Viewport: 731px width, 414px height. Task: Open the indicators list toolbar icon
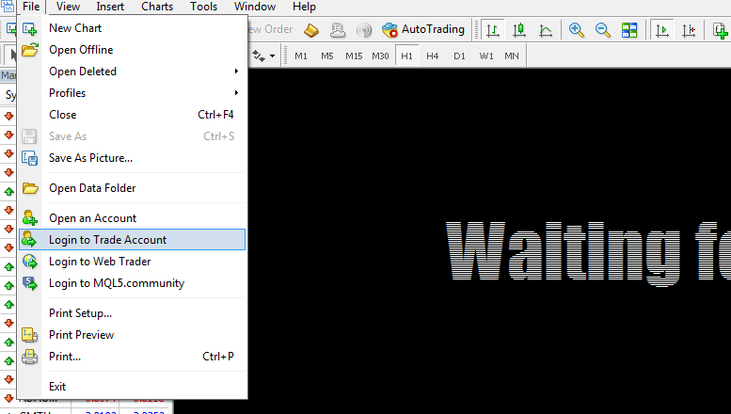tap(721, 30)
